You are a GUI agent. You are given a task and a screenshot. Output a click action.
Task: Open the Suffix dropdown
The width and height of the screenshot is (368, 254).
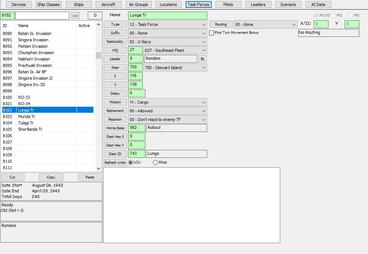pos(168,33)
